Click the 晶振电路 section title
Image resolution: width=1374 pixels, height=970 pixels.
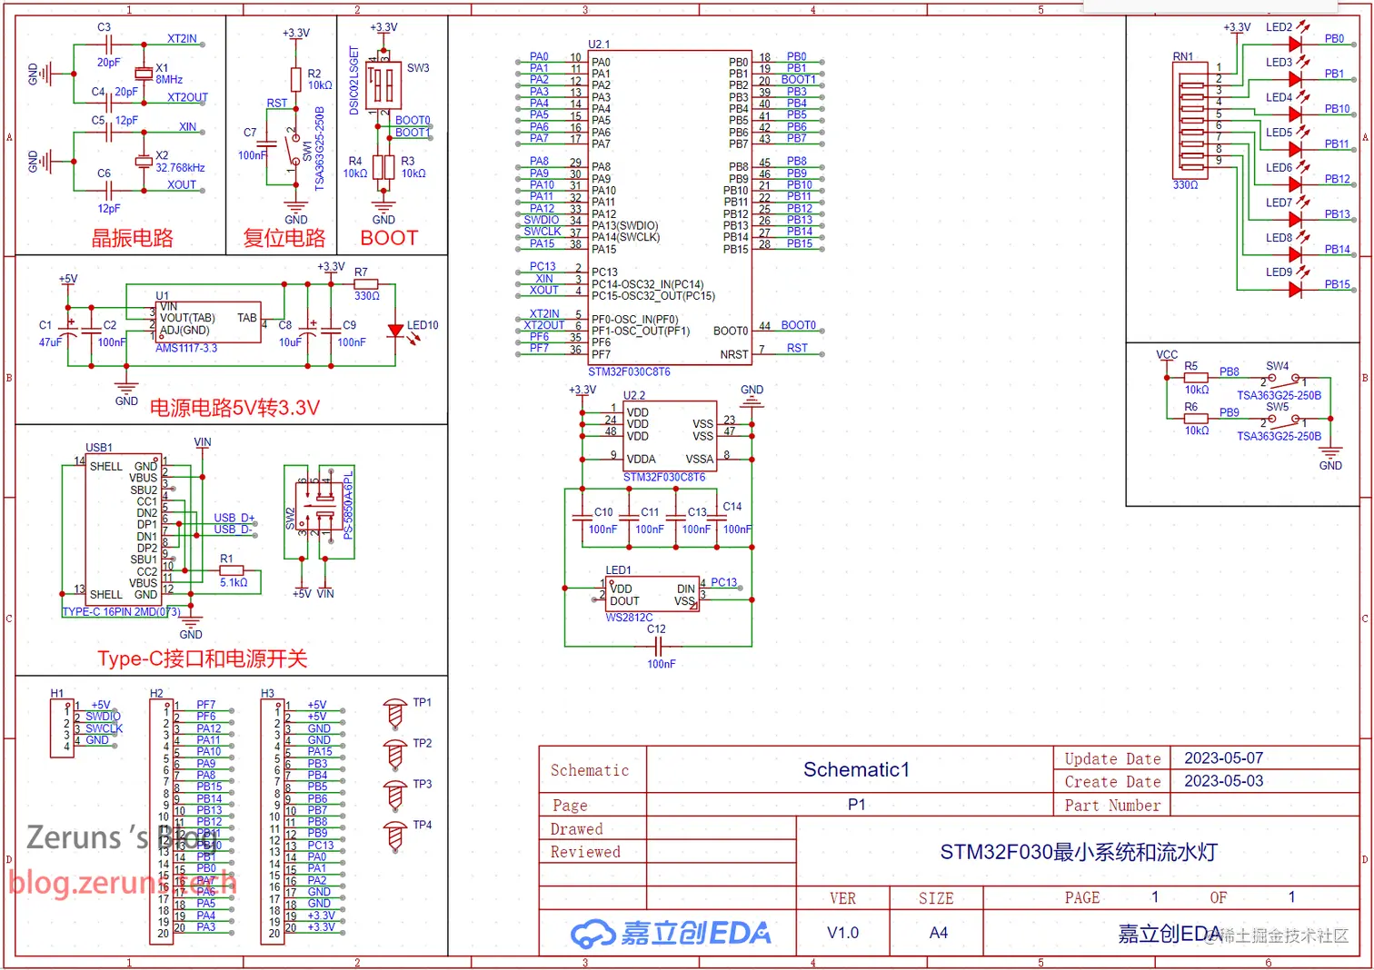pyautogui.click(x=133, y=238)
